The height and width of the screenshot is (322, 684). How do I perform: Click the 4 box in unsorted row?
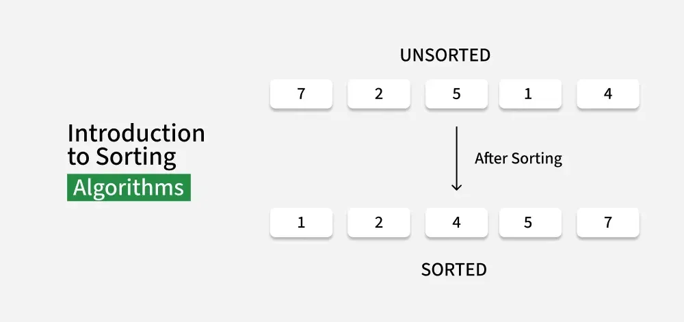tap(608, 94)
